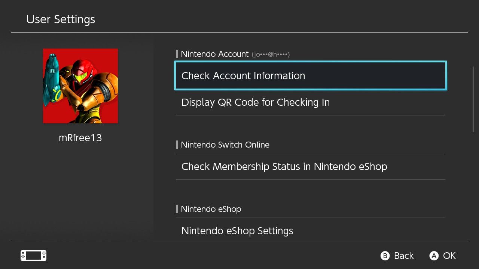Click the Nintendo eShop section header
The width and height of the screenshot is (479, 269).
211,209
